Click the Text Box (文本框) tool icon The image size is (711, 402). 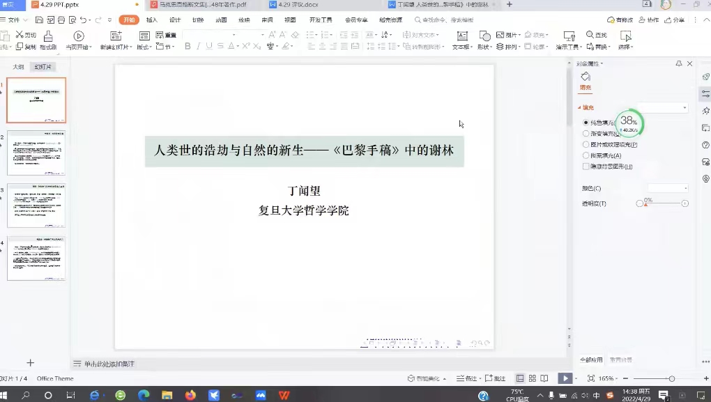(461, 36)
